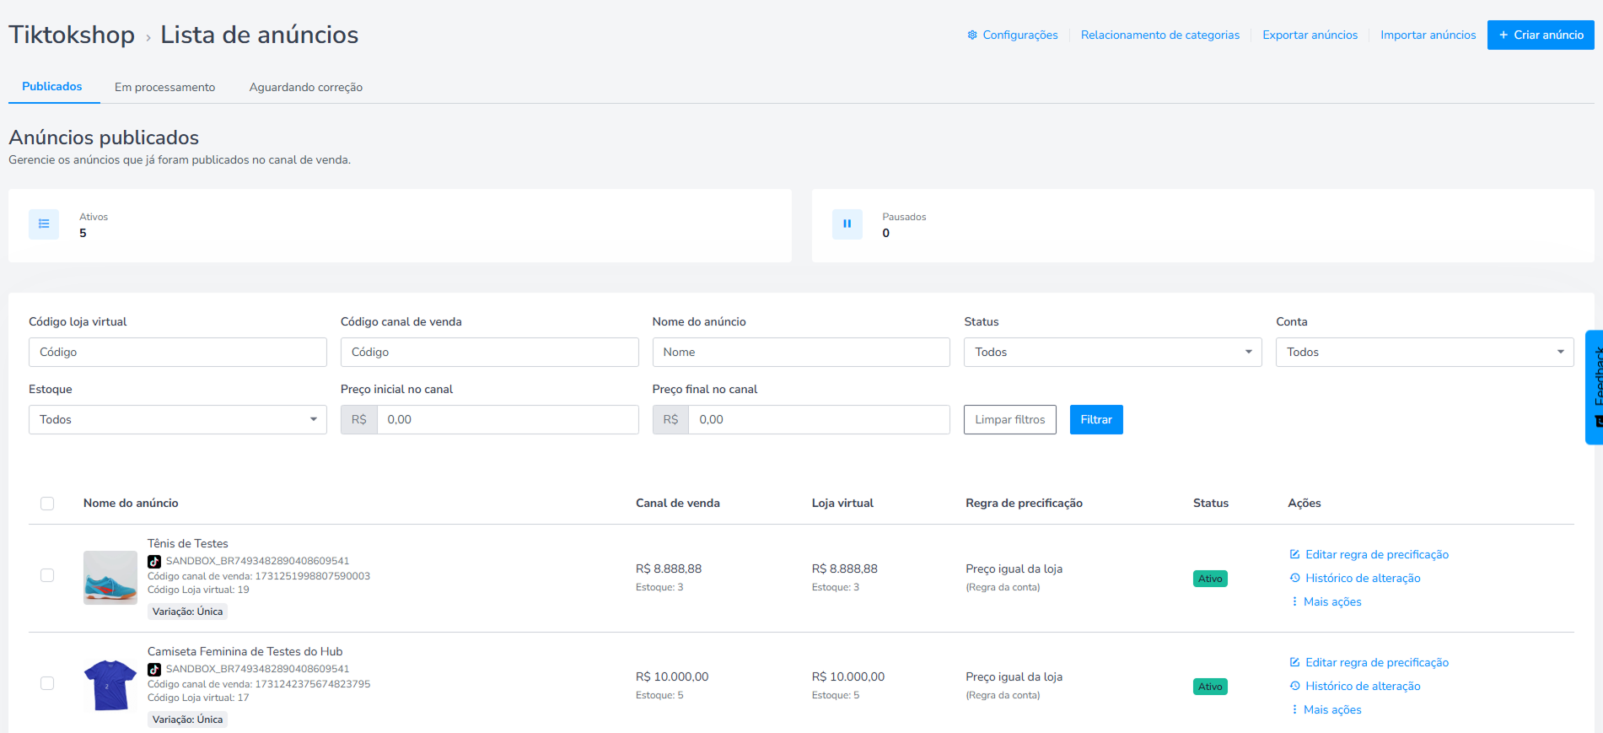Click the Código loja virtual input field
The width and height of the screenshot is (1603, 733).
pyautogui.click(x=177, y=352)
